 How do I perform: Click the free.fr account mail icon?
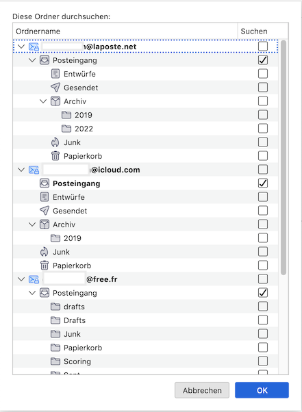[34, 279]
